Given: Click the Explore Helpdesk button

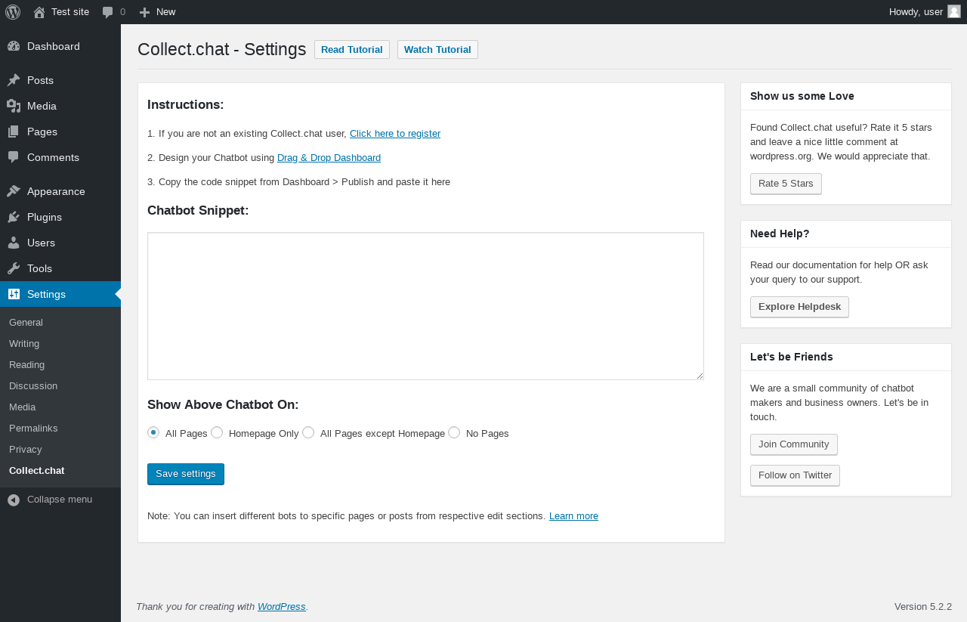Looking at the screenshot, I should point(799,307).
